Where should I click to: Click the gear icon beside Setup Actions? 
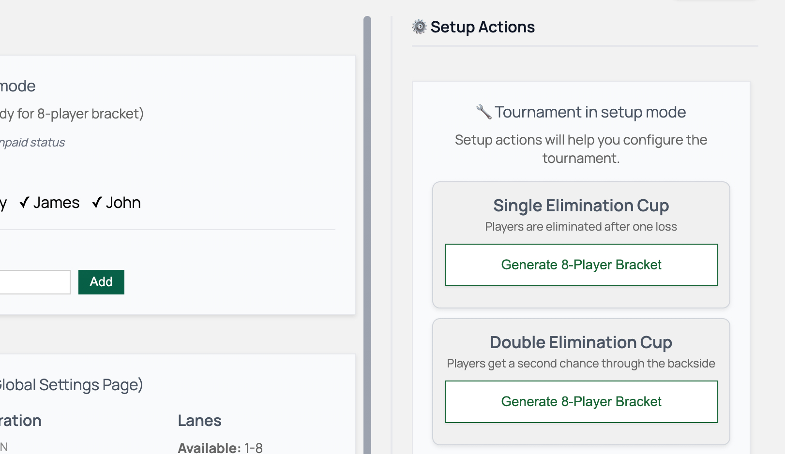click(419, 28)
